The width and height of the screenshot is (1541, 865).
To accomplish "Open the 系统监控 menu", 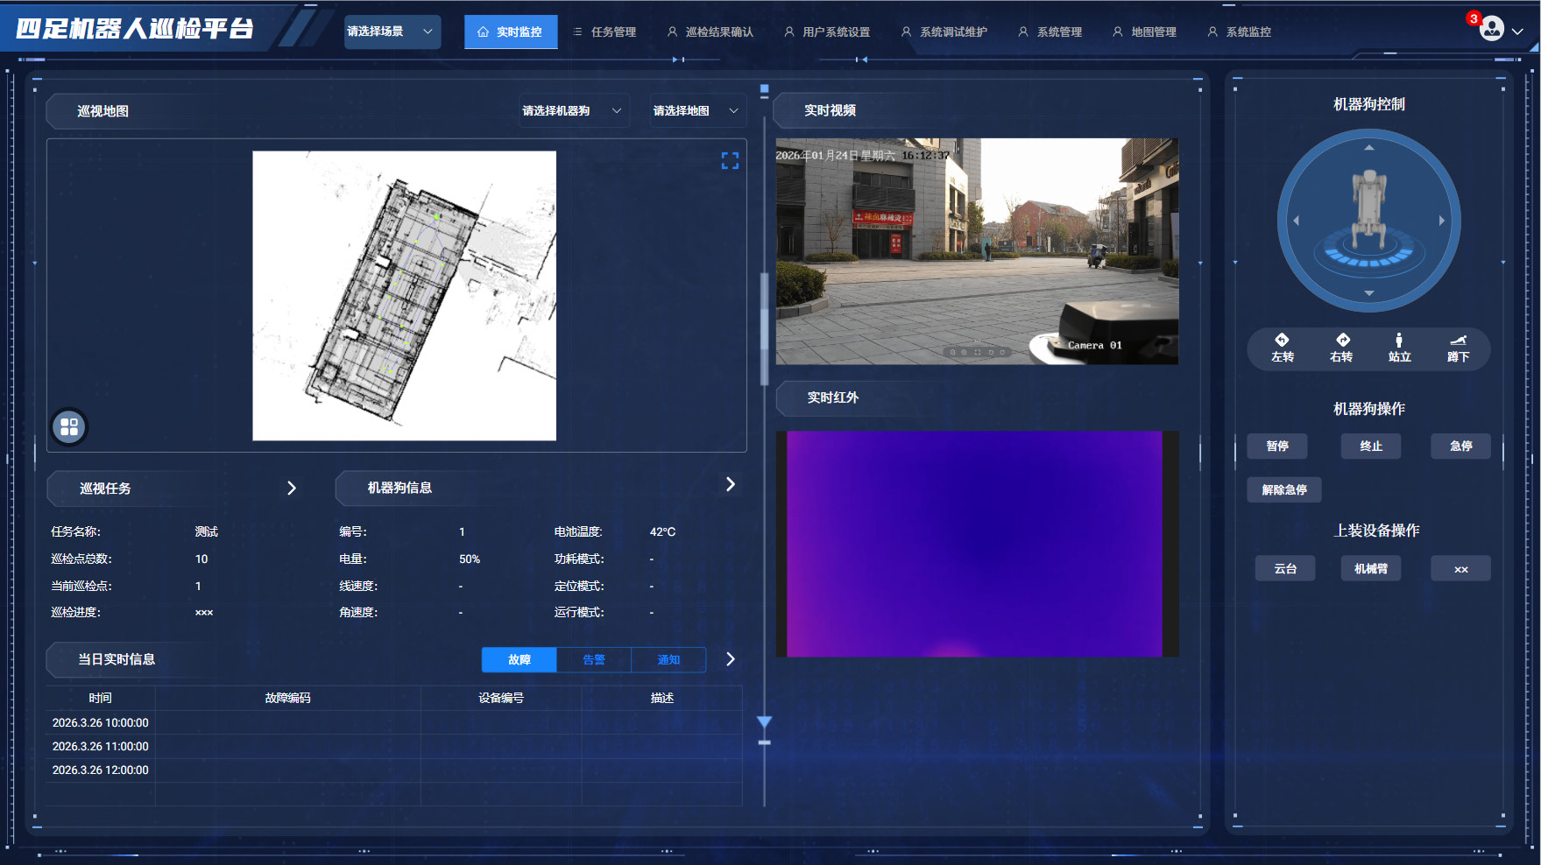I will click(x=1240, y=32).
